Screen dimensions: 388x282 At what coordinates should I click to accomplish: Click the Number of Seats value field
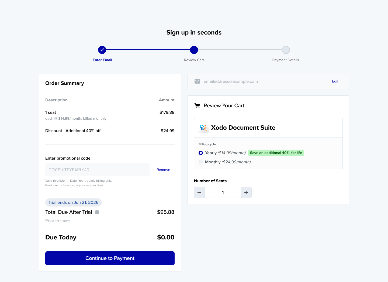(223, 192)
